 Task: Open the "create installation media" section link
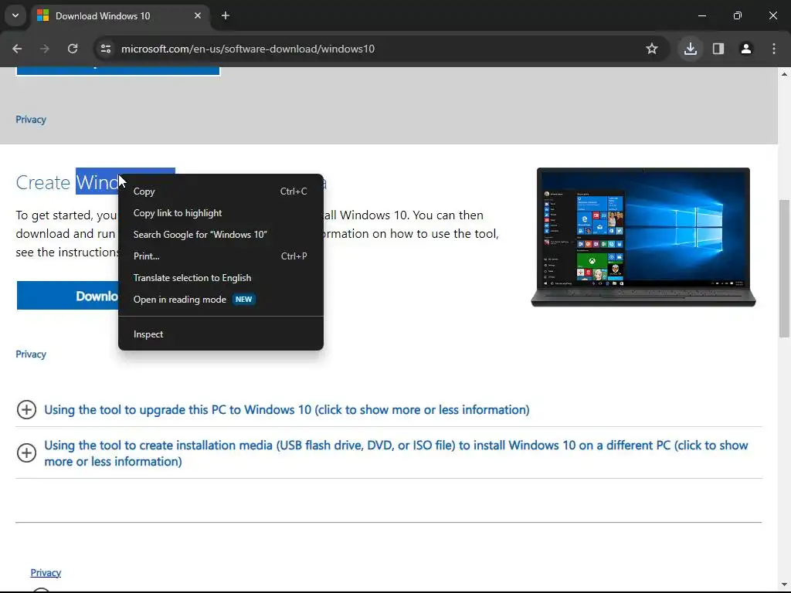point(396,453)
